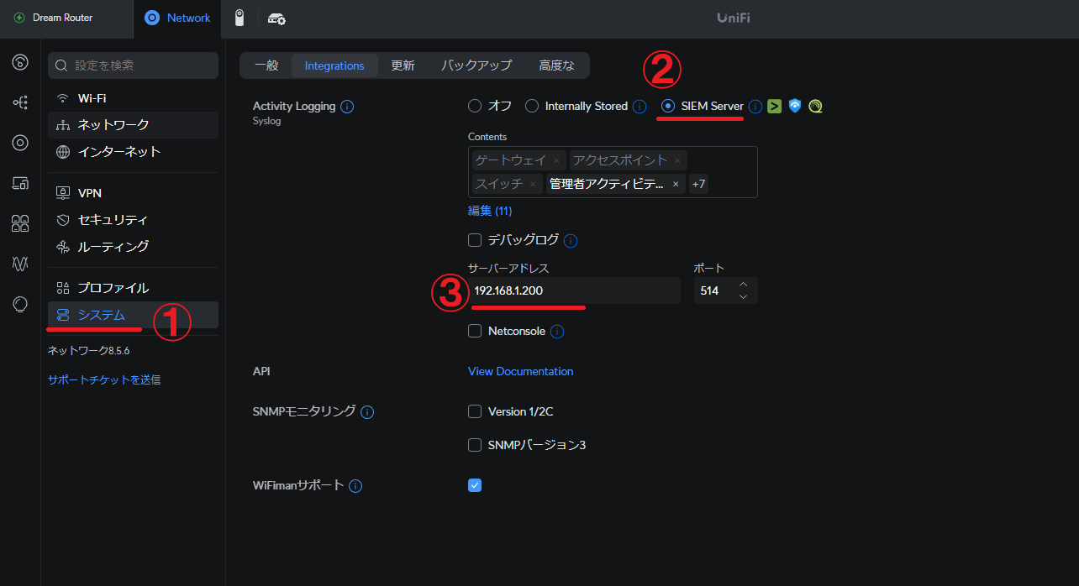Remove the 管理者アクティビテ content tag
This screenshot has width=1079, height=586.
point(676,184)
